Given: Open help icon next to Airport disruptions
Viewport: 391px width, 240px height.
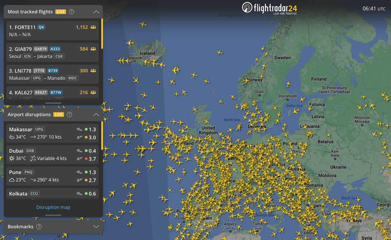Looking at the screenshot, I should tap(69, 114).
